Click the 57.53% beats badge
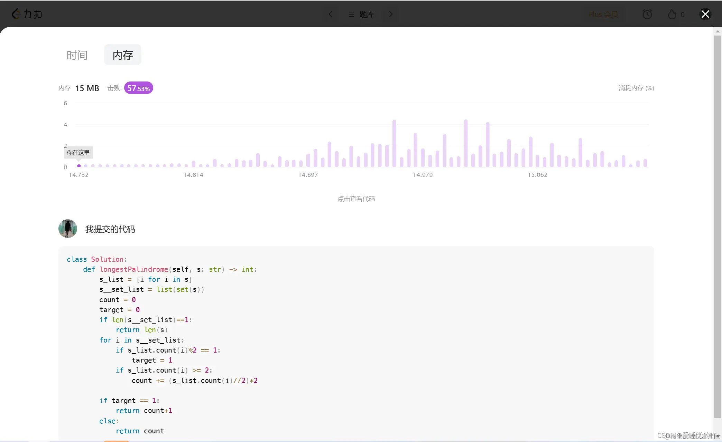Viewport: 722px width, 442px height. coord(138,88)
